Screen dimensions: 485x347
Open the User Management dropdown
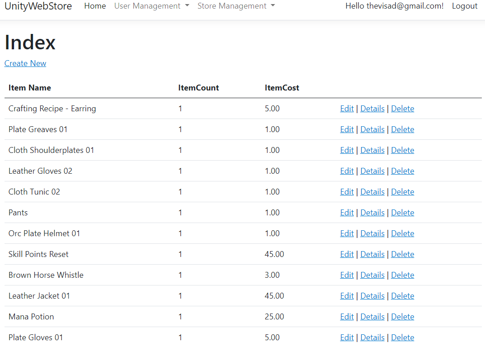click(x=151, y=6)
